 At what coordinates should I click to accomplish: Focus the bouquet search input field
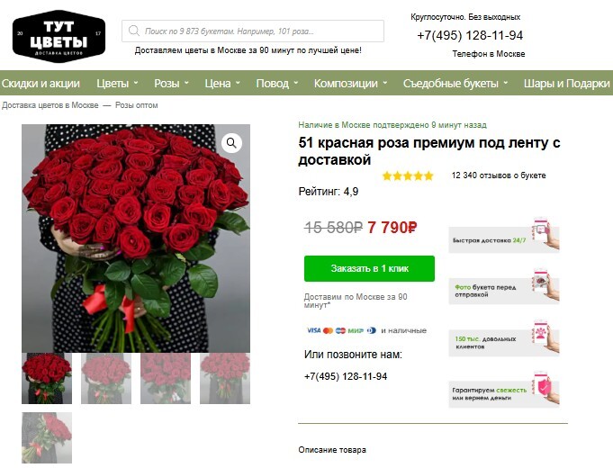coord(253,31)
